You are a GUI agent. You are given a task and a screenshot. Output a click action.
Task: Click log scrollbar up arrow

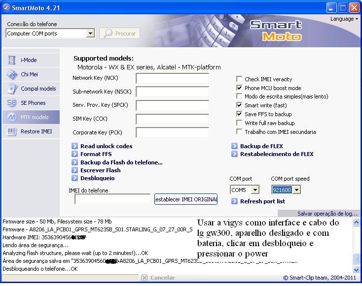pyautogui.click(x=356, y=222)
